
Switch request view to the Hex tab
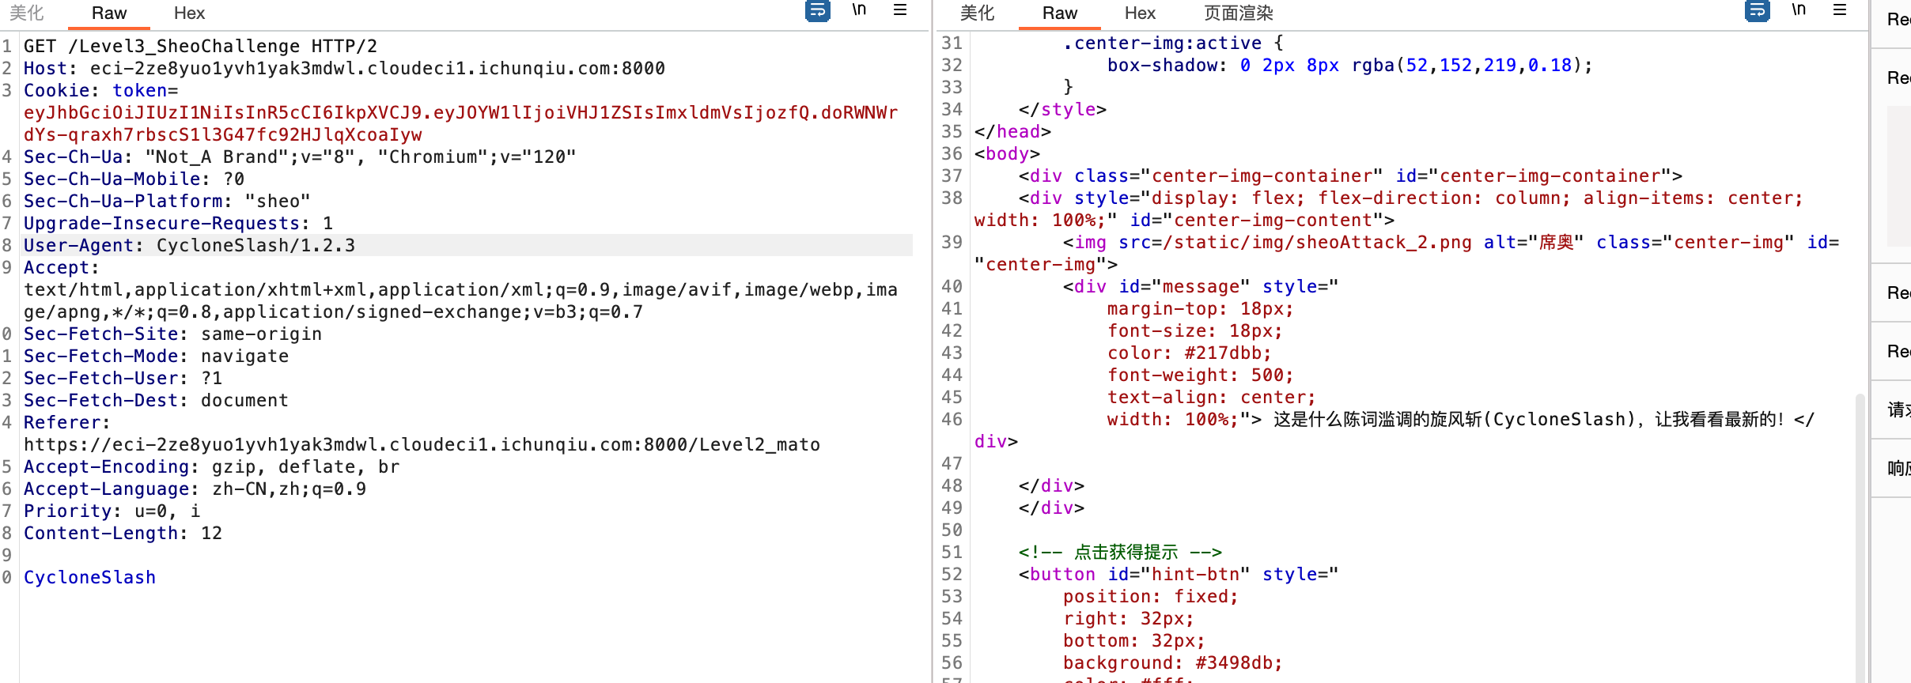pyautogui.click(x=189, y=13)
